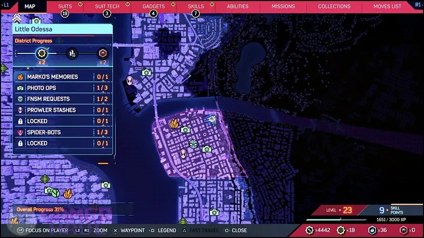Image resolution: width=424 pixels, height=238 pixels.
Task: Click the green FNSM globe icon in lower-left district
Action: click(x=56, y=193)
